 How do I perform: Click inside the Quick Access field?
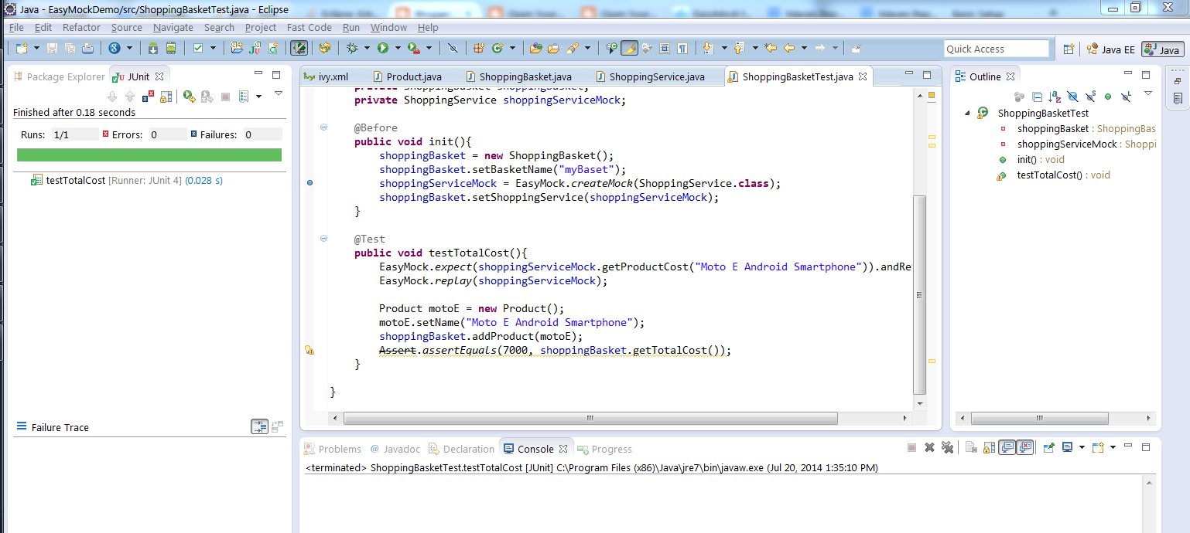(x=997, y=48)
